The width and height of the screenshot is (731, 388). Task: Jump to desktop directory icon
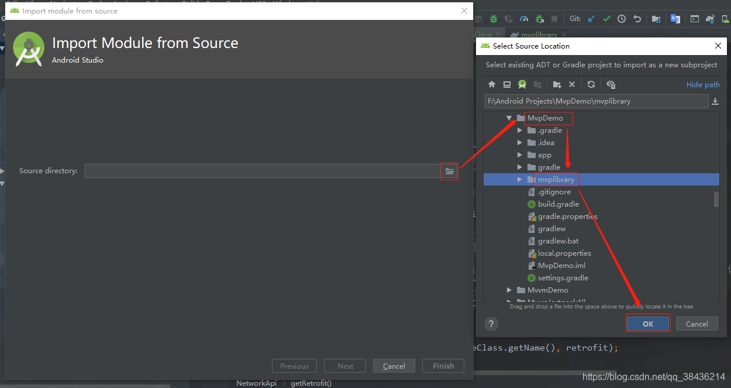507,84
